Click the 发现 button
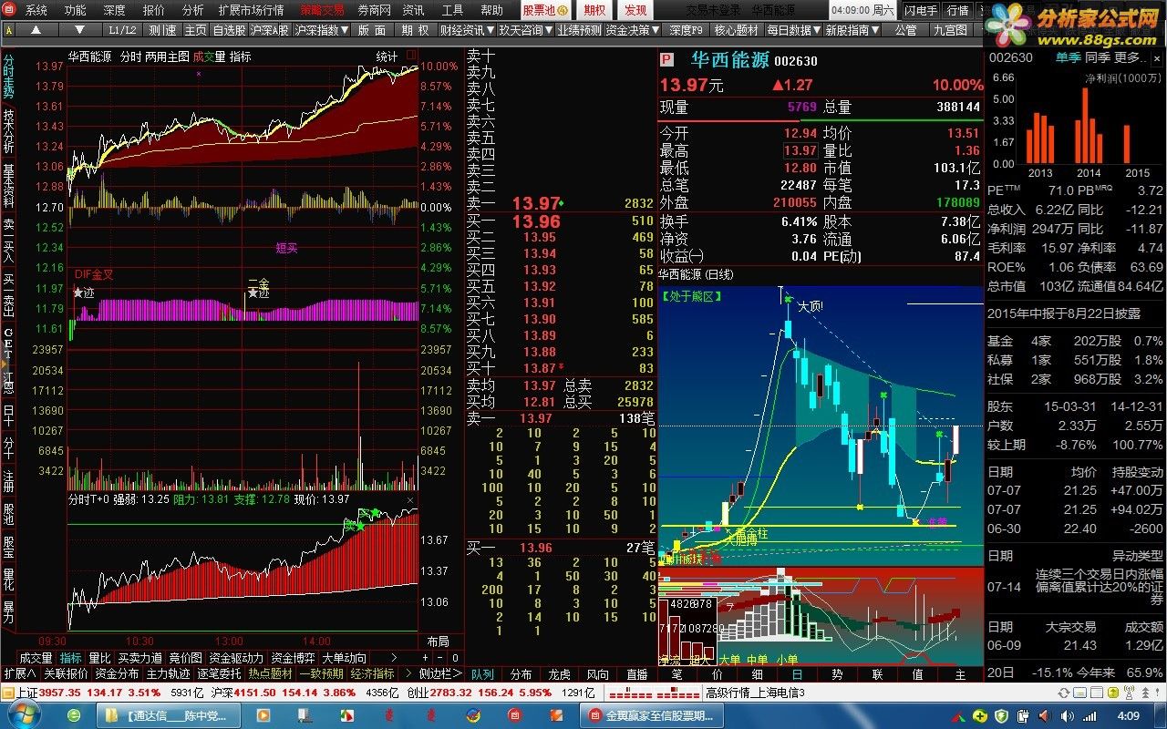 tap(635, 10)
